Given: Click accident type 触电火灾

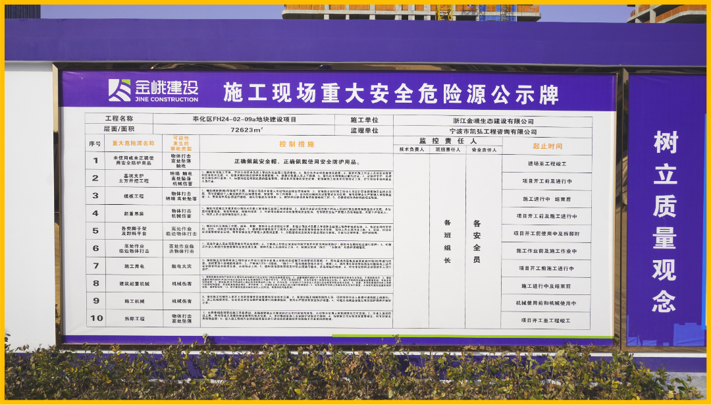Looking at the screenshot, I should coord(182,266).
